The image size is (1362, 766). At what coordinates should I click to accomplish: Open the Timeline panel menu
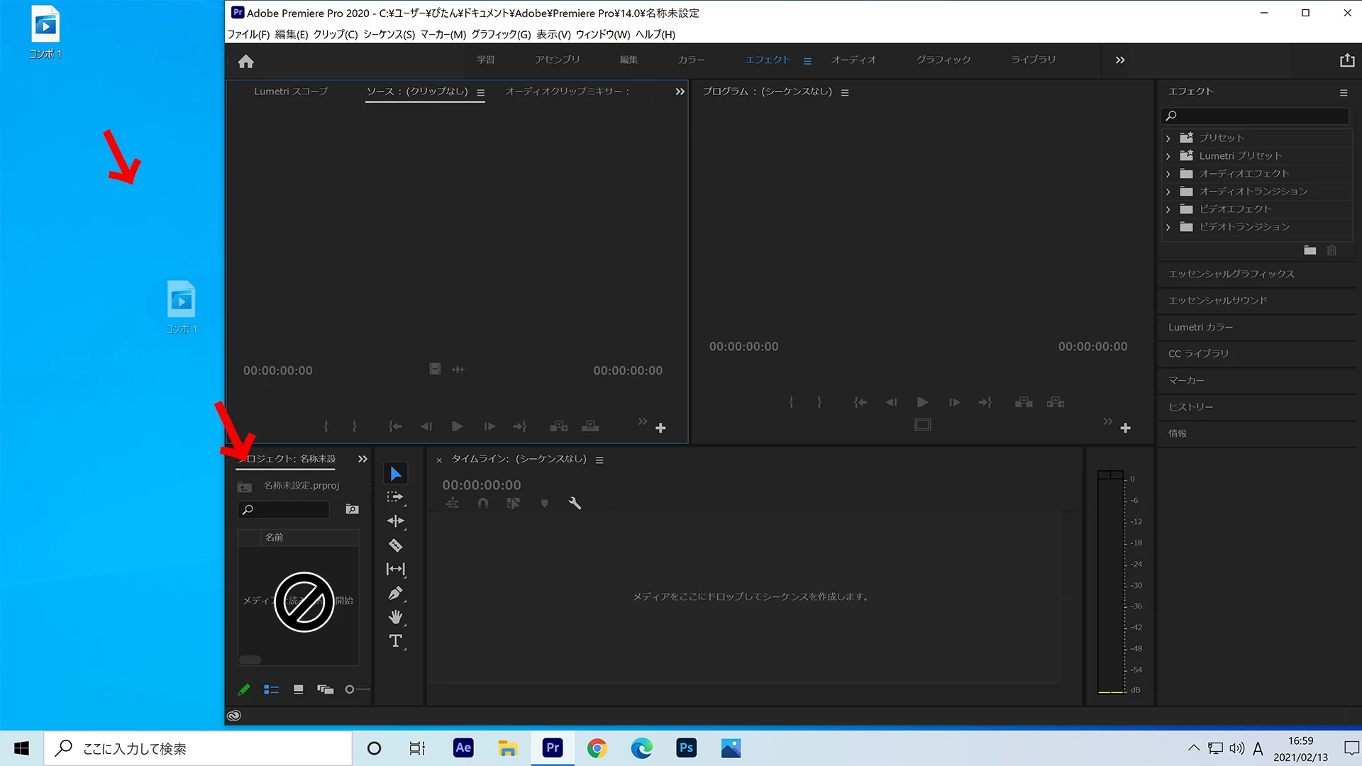click(x=599, y=460)
